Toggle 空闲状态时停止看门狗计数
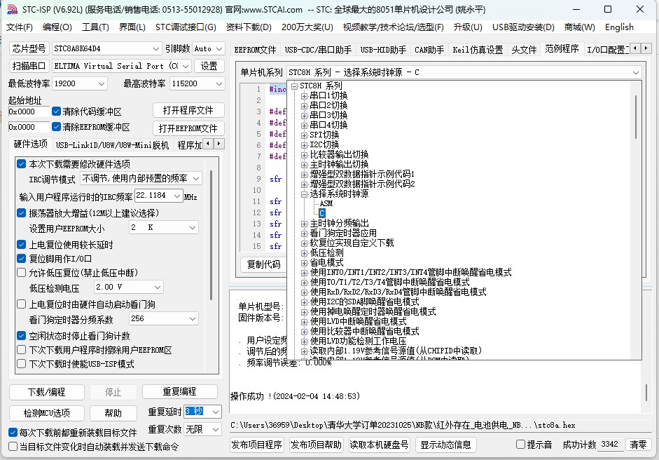This screenshot has width=659, height=460. [22, 336]
